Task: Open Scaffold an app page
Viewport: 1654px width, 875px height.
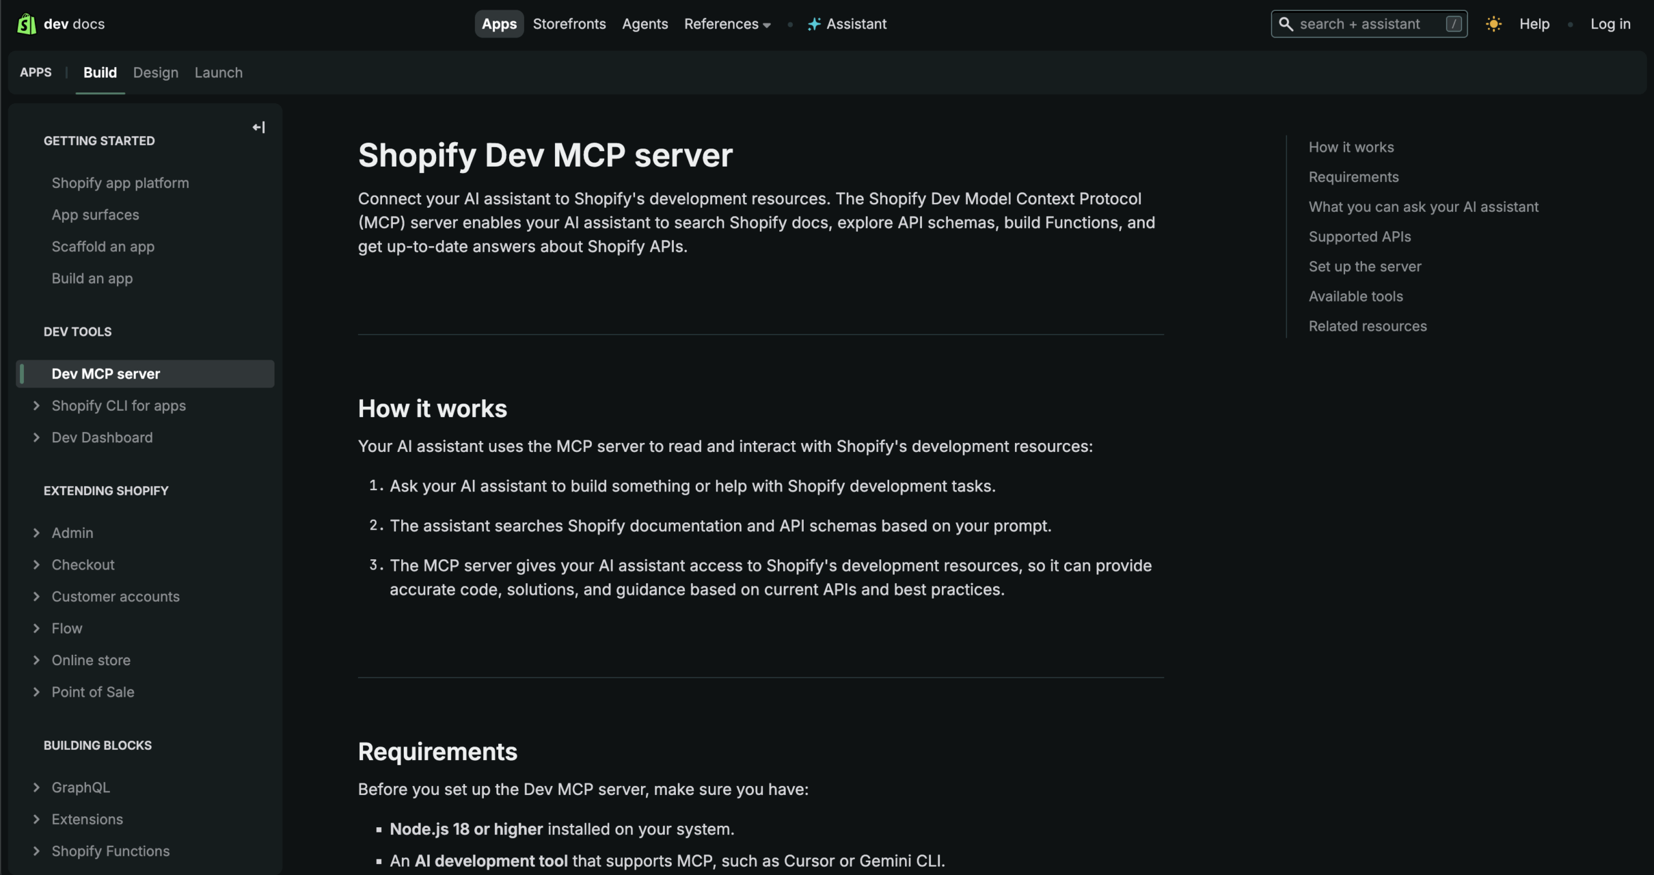Action: pyautogui.click(x=103, y=247)
